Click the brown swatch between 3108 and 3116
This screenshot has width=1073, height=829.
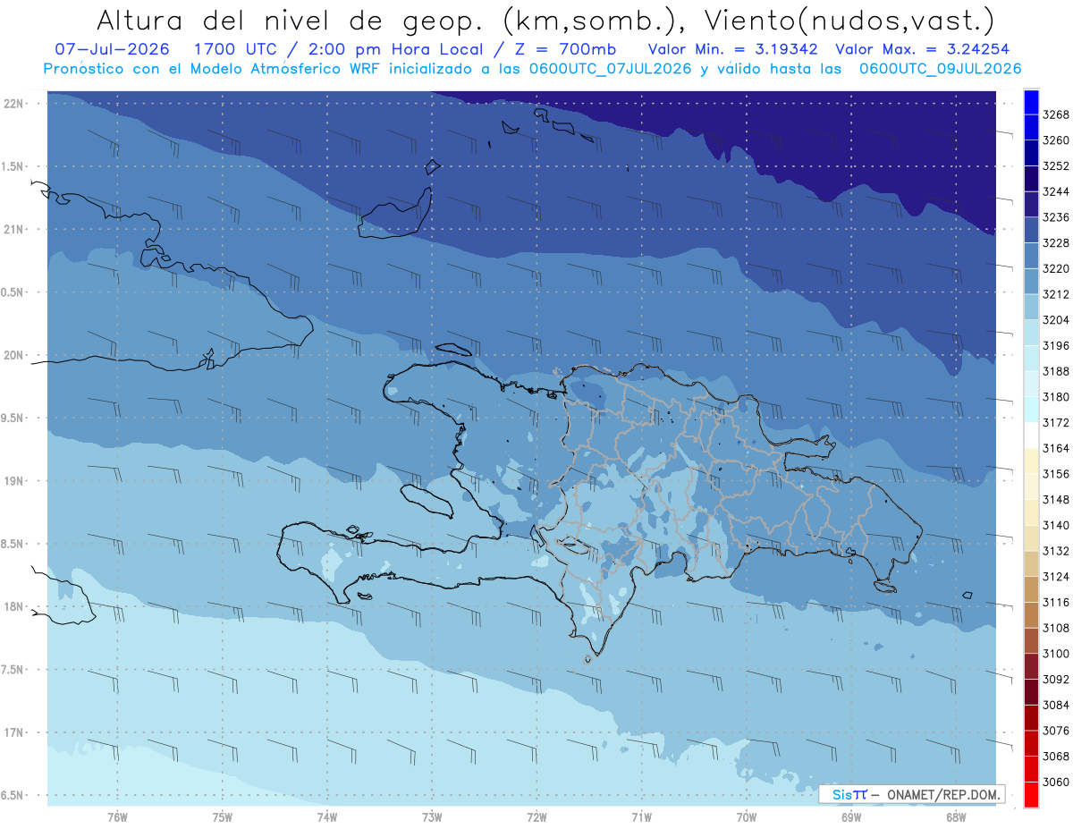pos(1031,615)
